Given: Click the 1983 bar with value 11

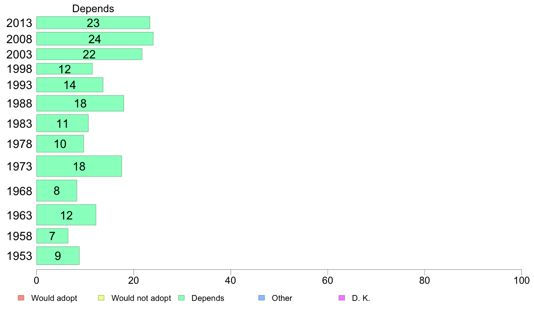Looking at the screenshot, I should coord(62,123).
